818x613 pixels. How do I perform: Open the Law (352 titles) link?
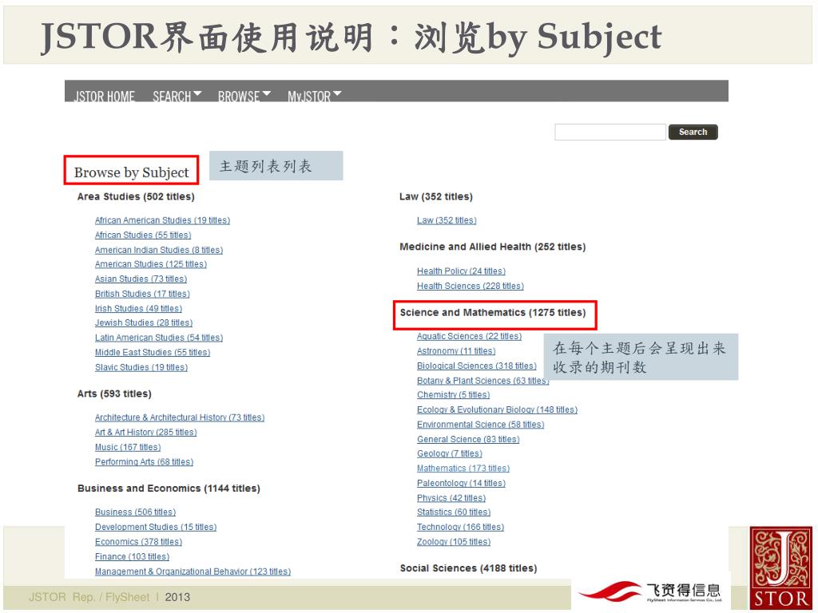[x=447, y=220]
